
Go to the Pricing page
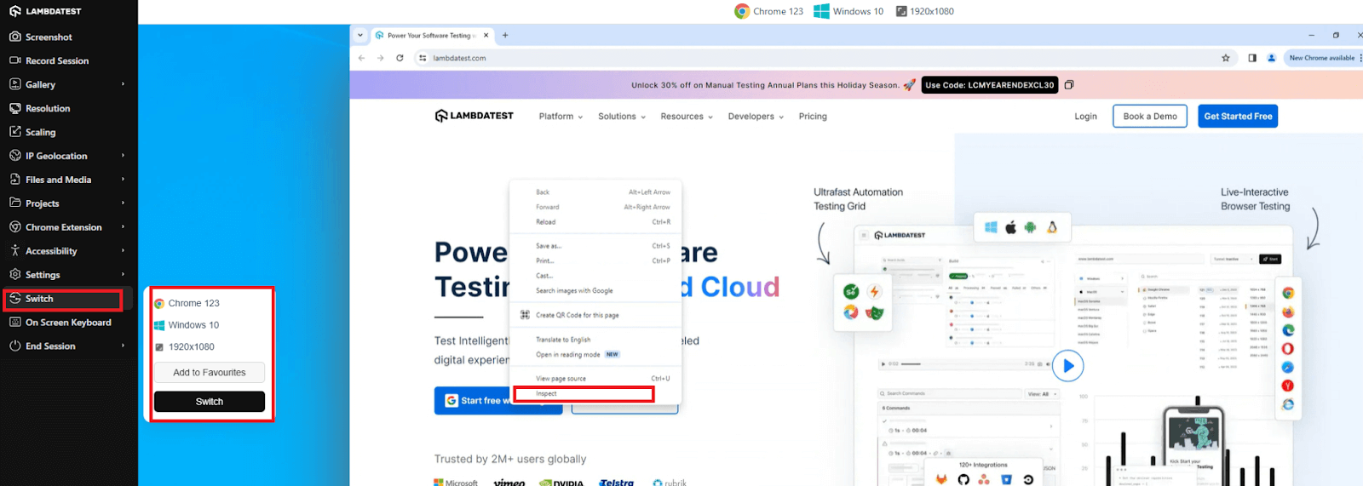point(813,117)
